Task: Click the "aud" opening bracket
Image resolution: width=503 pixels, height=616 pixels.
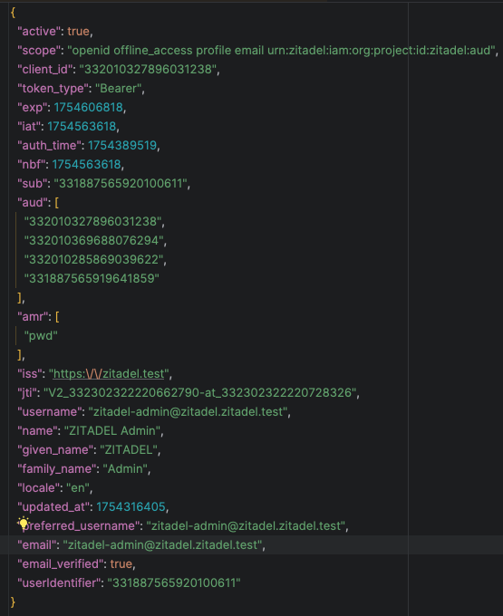Action: pos(57,202)
